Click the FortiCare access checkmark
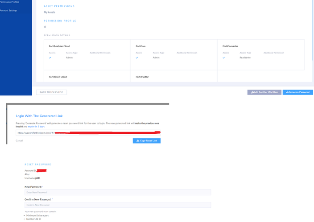 coord(137,58)
